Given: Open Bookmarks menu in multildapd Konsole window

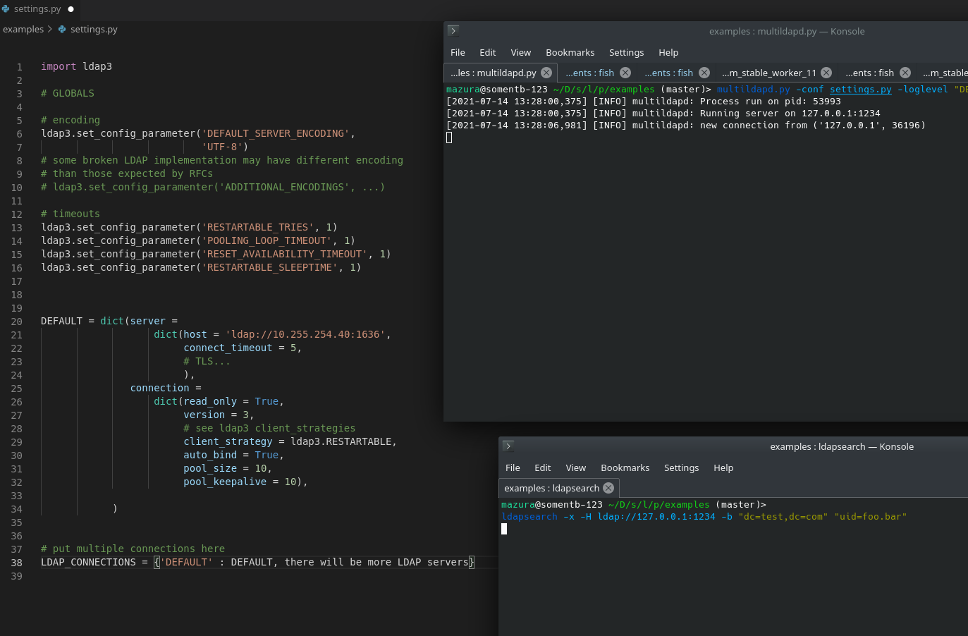Looking at the screenshot, I should [x=570, y=52].
